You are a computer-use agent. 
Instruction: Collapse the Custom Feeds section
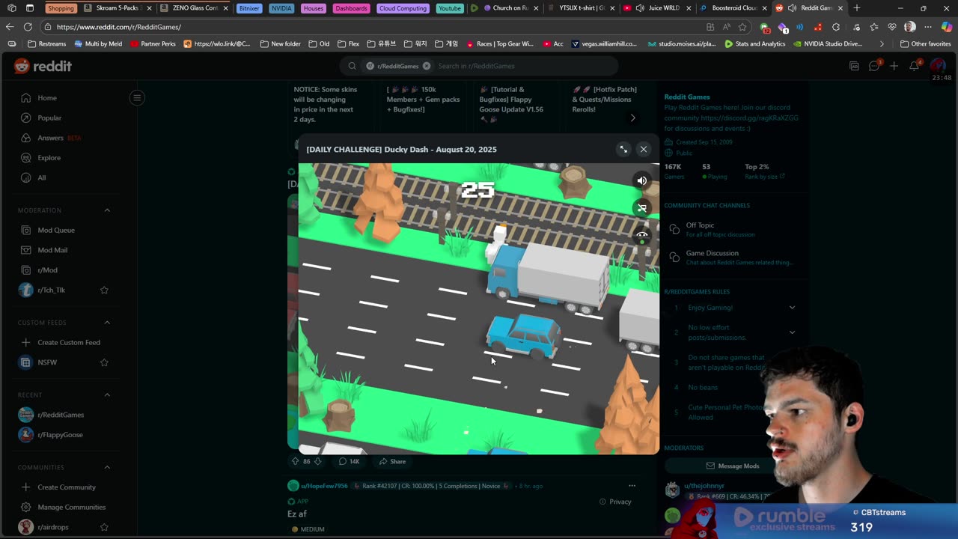[107, 323]
